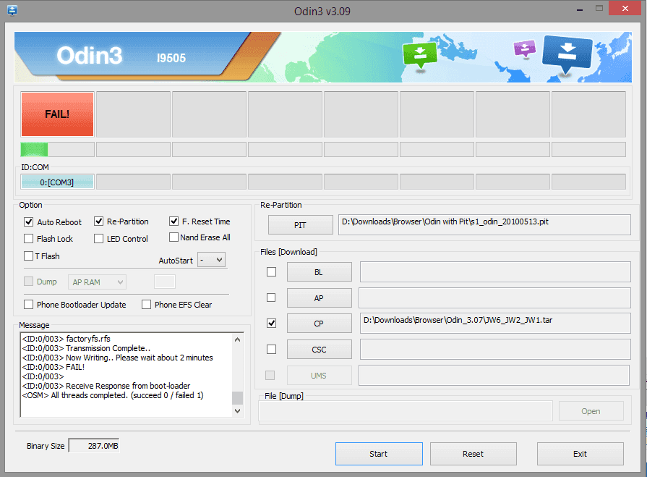Click the 'Transmission Complete..' log line
Screen dimensions: 647x477
pyautogui.click(x=86, y=348)
